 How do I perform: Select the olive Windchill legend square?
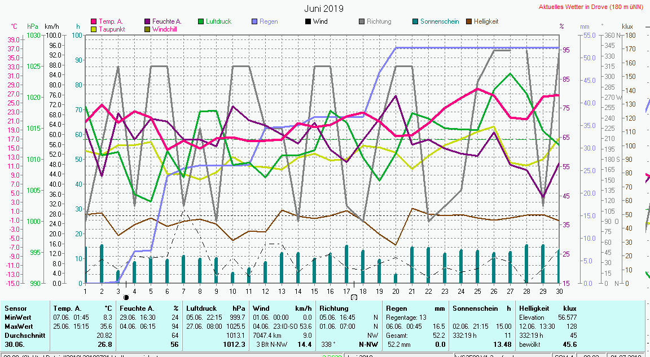tap(148, 29)
